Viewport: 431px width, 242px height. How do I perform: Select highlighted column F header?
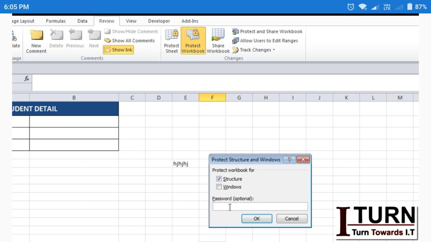pyautogui.click(x=212, y=97)
